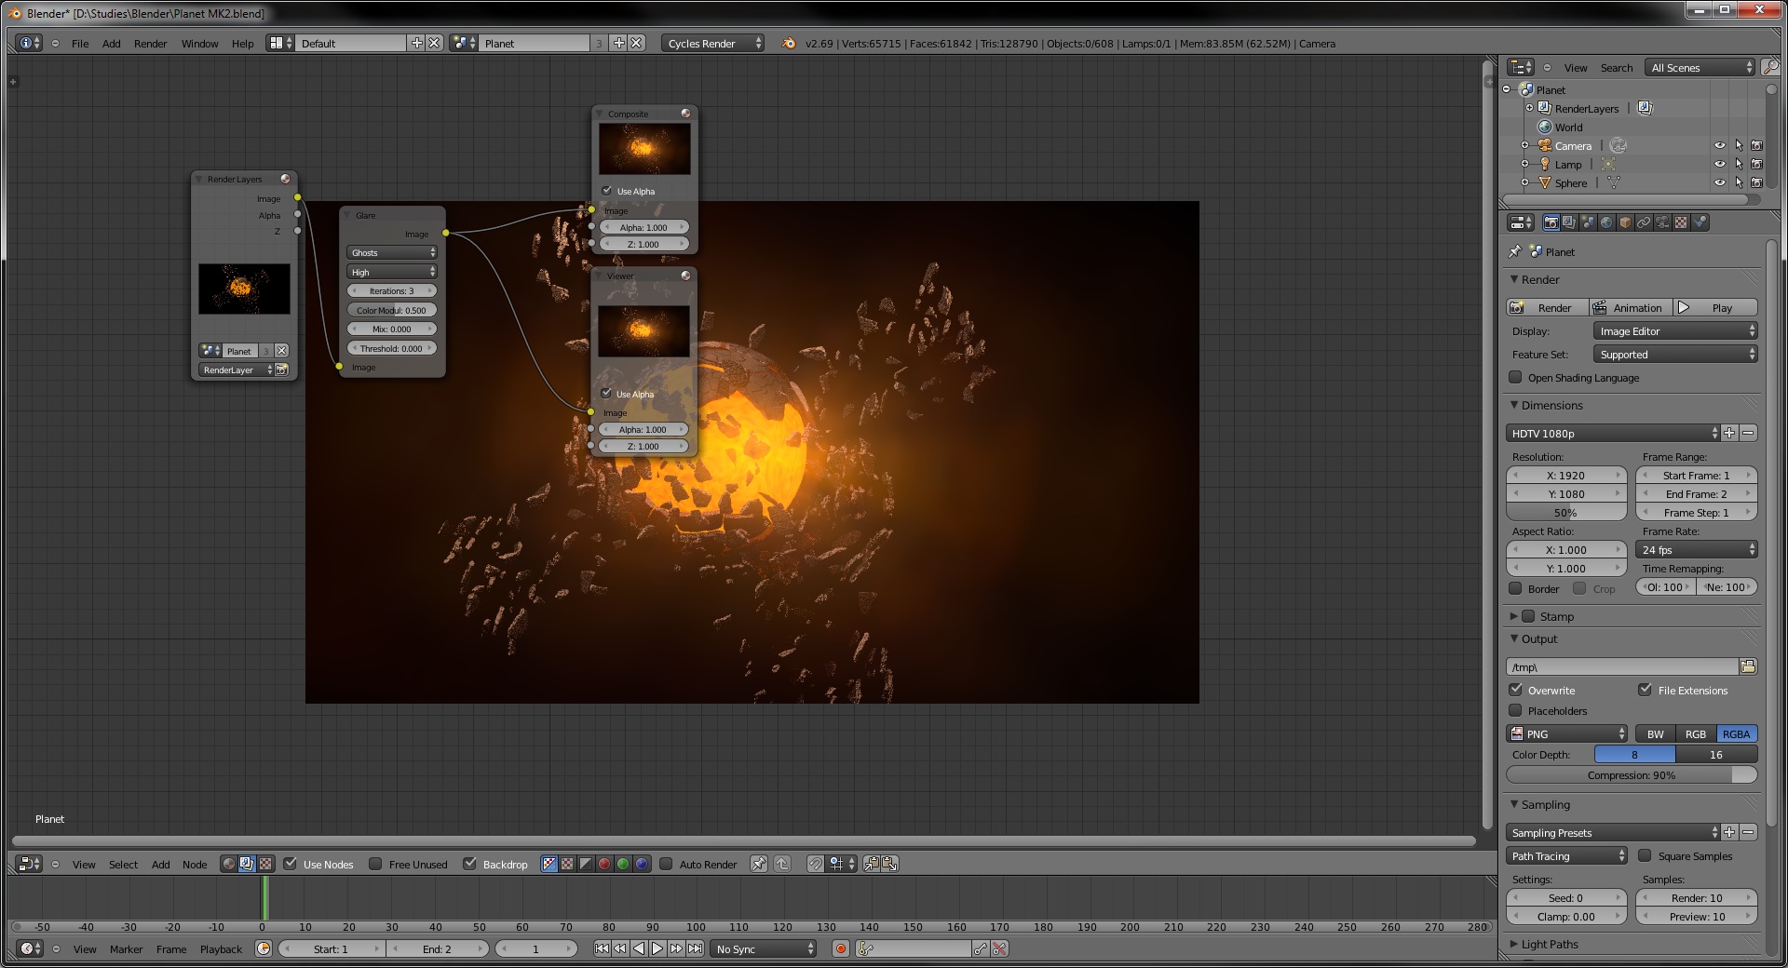Open the Object Constraints chain icon

1644,222
